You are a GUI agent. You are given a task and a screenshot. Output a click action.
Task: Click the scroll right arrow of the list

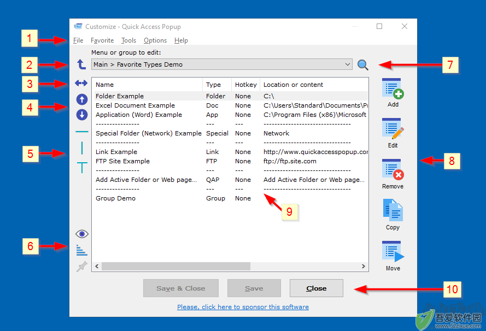[363, 267]
